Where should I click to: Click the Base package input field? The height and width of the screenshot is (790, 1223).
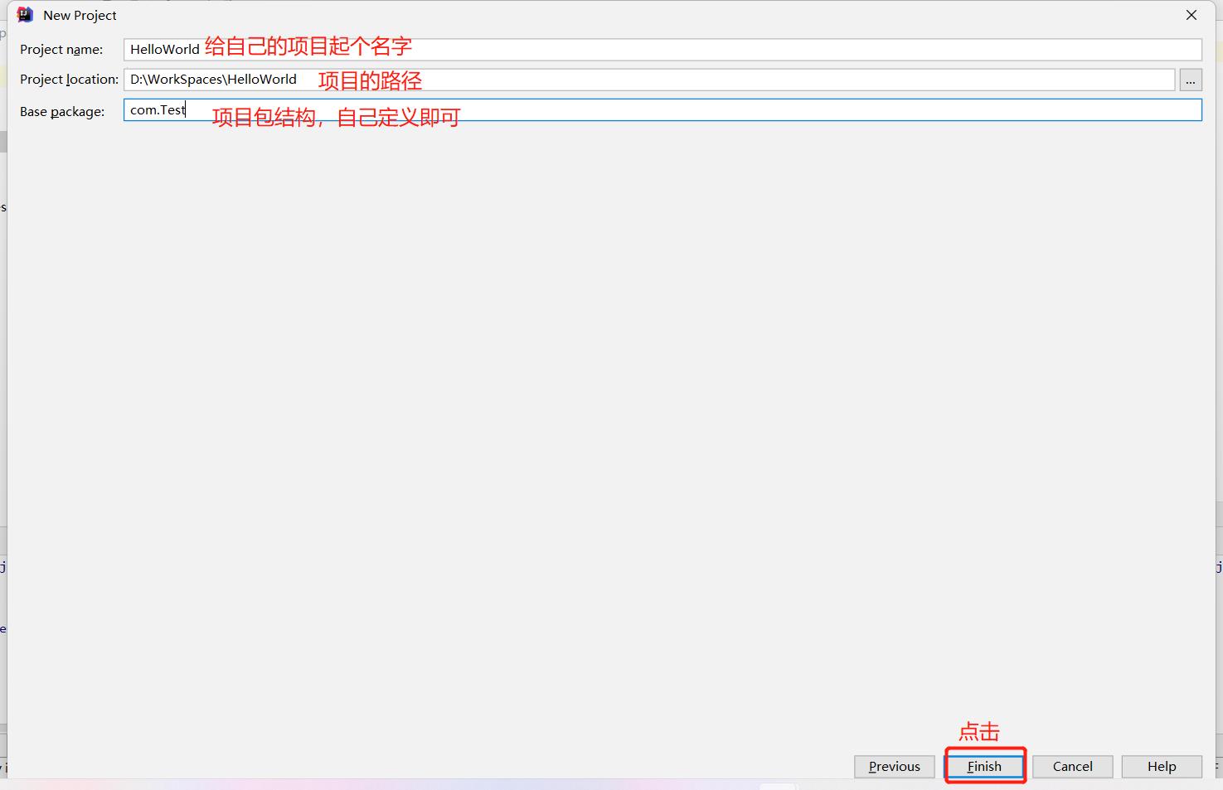(x=662, y=110)
